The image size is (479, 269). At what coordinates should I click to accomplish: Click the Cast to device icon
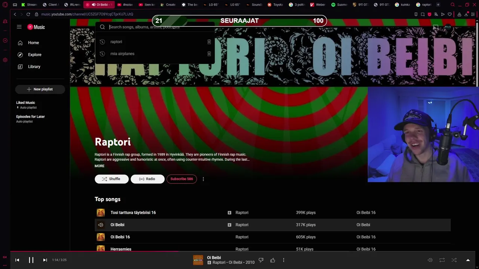(x=436, y=27)
